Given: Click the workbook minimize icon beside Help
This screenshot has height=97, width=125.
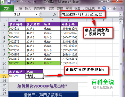Looking at the screenshot, I should 110,8.
